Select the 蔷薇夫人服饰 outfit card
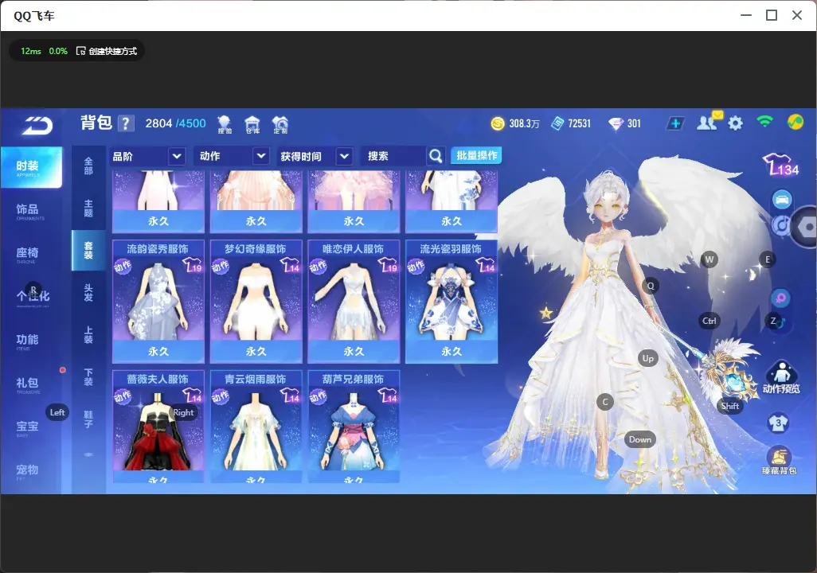This screenshot has width=817, height=573. 158,427
